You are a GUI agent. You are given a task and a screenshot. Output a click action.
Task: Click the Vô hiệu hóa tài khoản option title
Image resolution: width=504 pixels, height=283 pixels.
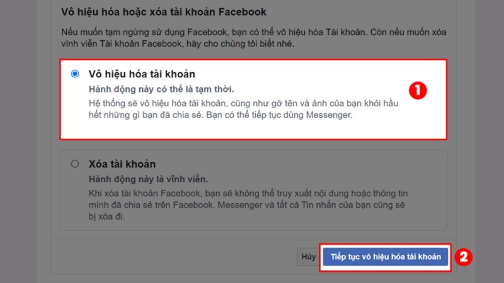(x=142, y=74)
